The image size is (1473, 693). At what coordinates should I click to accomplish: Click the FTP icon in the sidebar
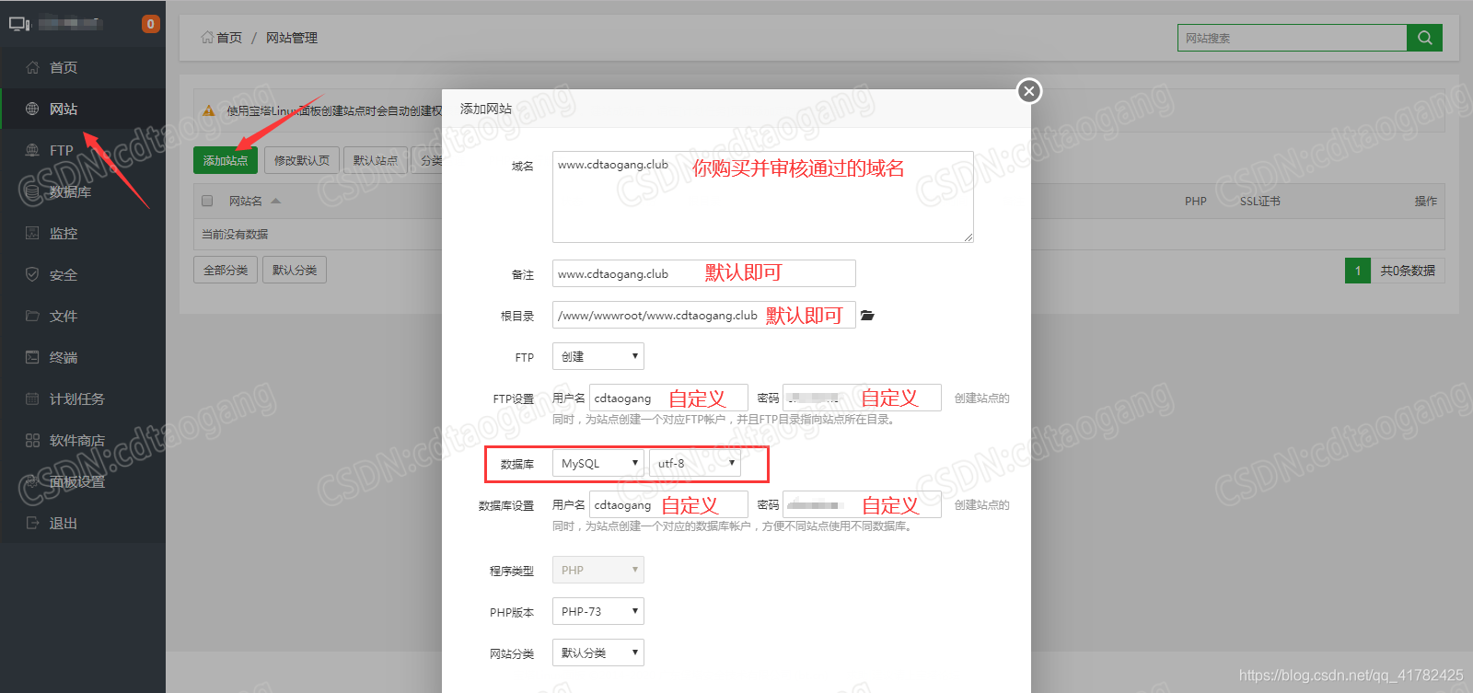pos(32,150)
